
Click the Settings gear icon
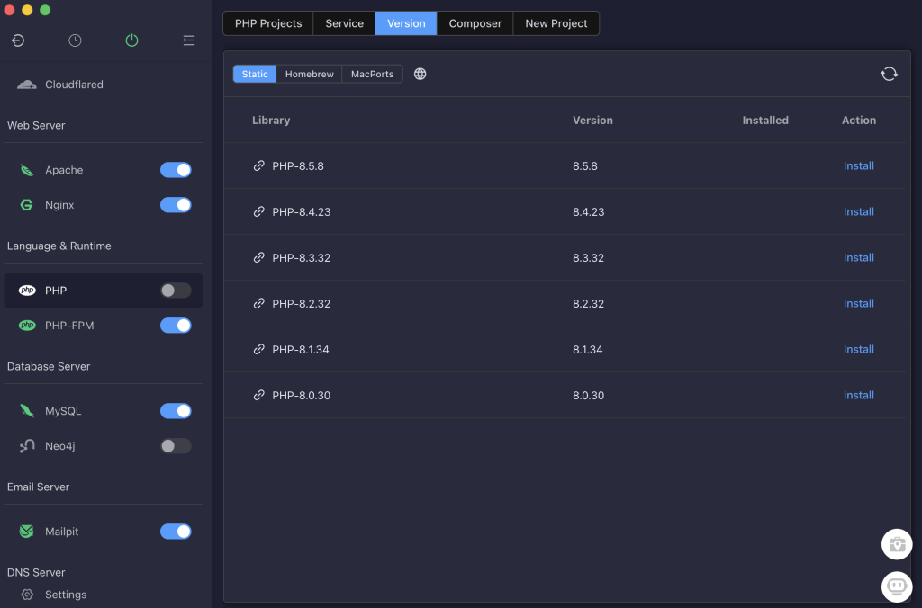pyautogui.click(x=27, y=595)
